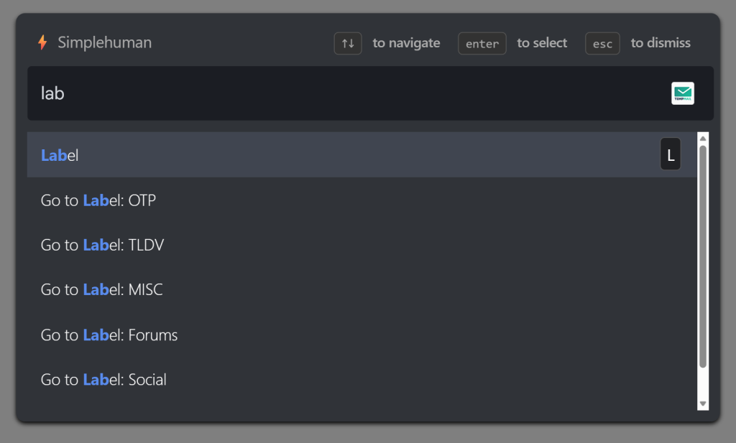Click the enter key badge
The height and width of the screenshot is (443, 736).
click(482, 44)
